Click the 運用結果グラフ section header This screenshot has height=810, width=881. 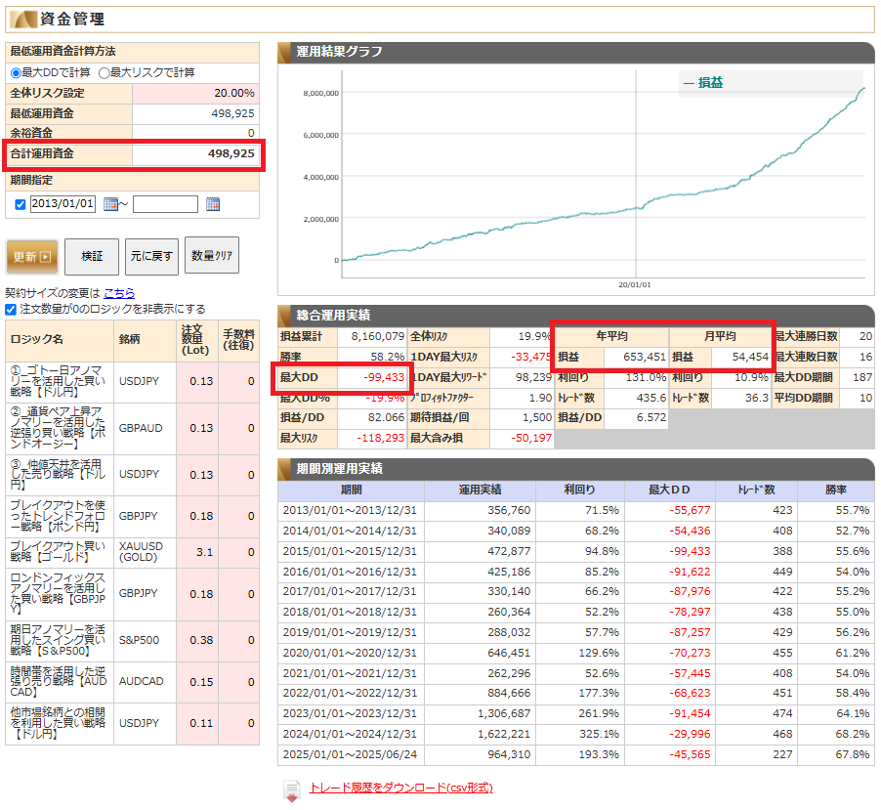(x=576, y=53)
